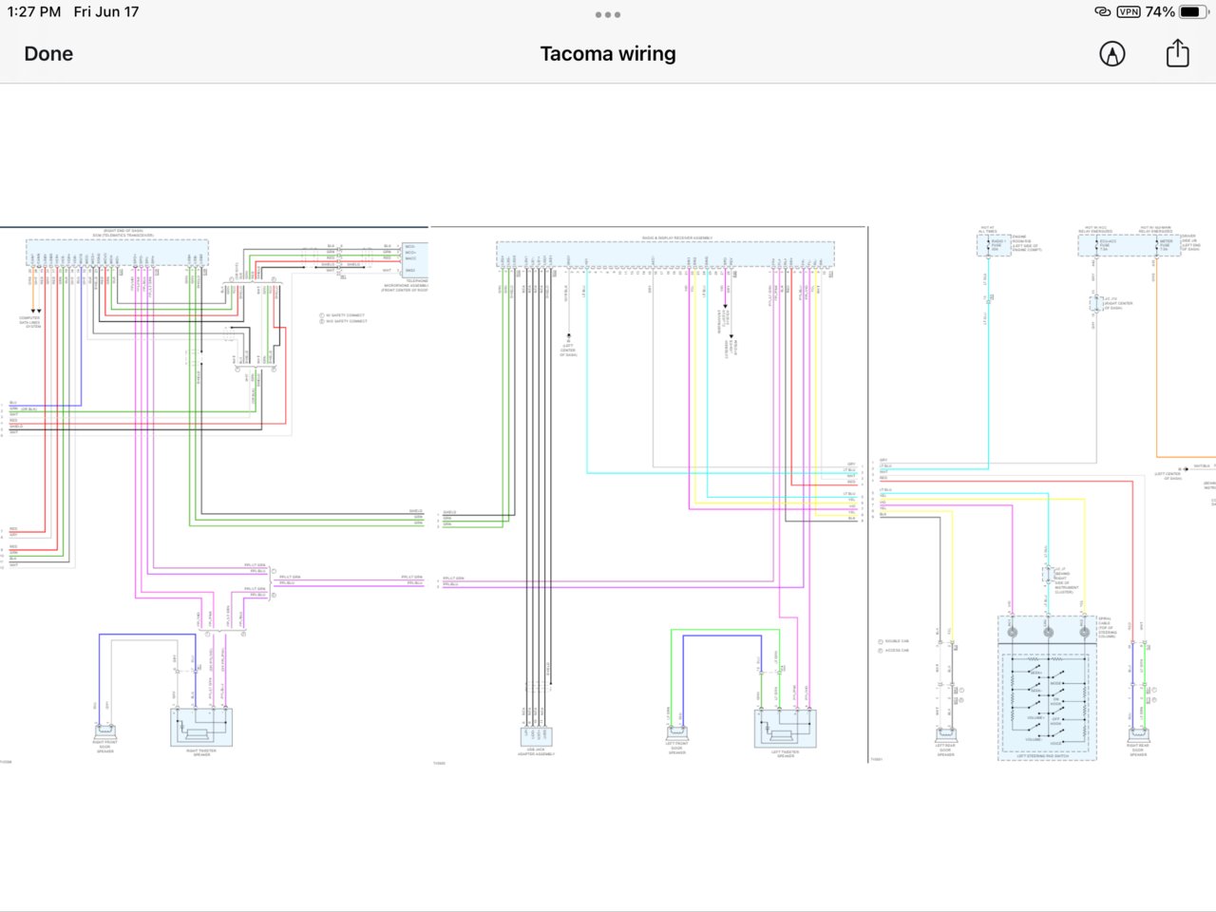Tap the personal hotspot link icon
1216x912 pixels.
click(x=1102, y=11)
